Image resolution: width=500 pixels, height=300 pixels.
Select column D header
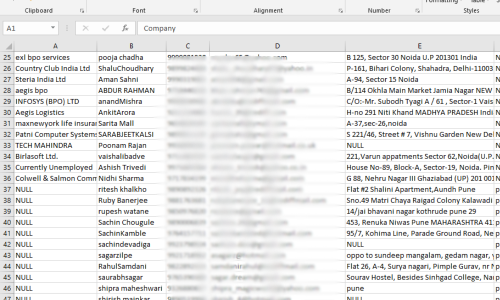click(277, 46)
